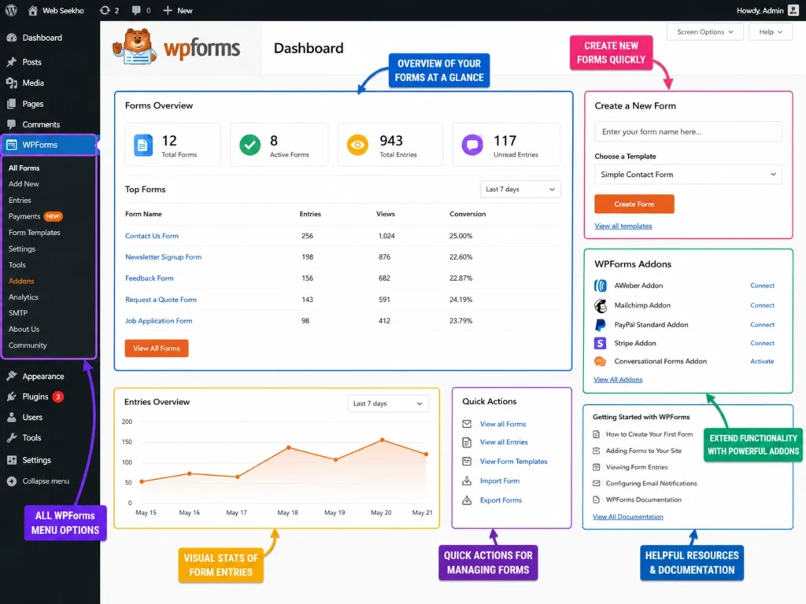Image resolution: width=806 pixels, height=604 pixels.
Task: Click the May 18 data point on chart
Action: [x=288, y=447]
